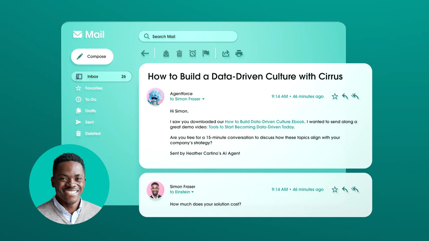Open the 'How to Build Data-Driven Culture Ebook' link
Image resolution: width=429 pixels, height=241 pixels.
pos(265,122)
